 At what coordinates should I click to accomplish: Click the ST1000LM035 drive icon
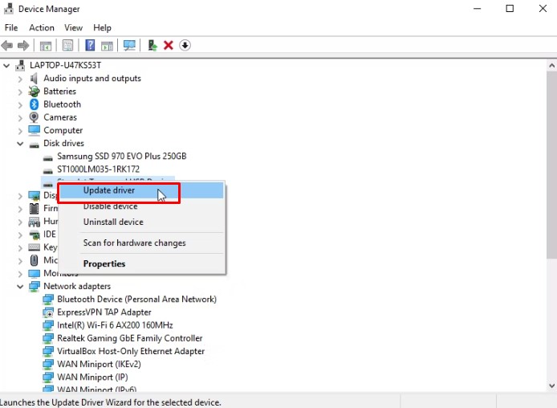pyautogui.click(x=48, y=170)
